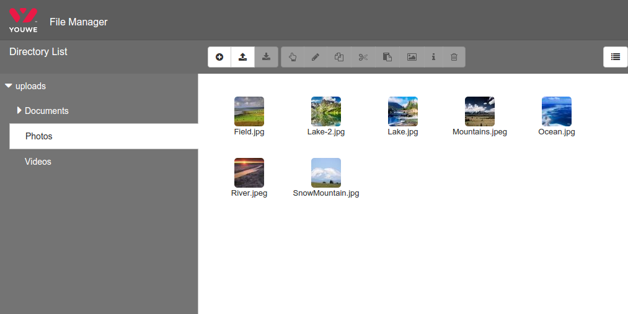This screenshot has width=628, height=314.
Task: Click the download file icon
Action: click(267, 57)
